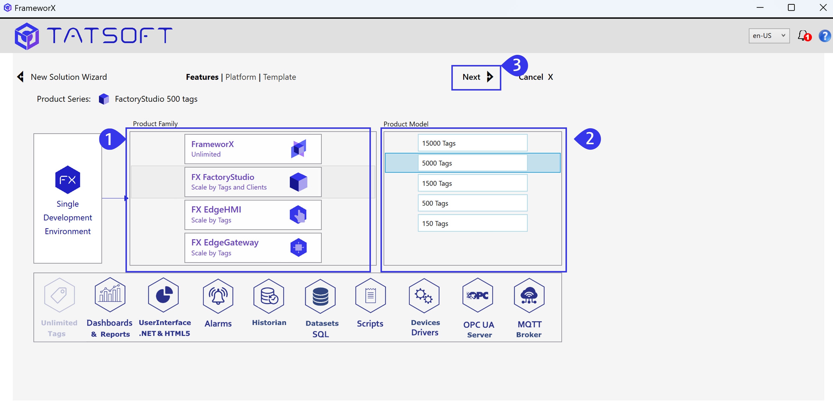
Task: Choose FX FactoryStudio Scale by Tags and Clients
Action: 253,182
